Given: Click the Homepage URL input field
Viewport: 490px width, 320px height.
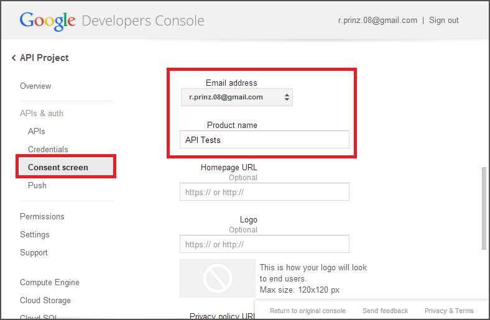Looking at the screenshot, I should [264, 191].
